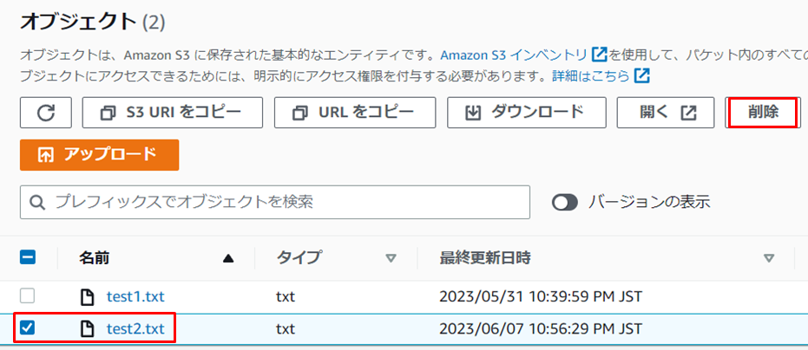This screenshot has height=350, width=808.
Task: Sort by 名前 using the ascending arrow
Action: (228, 258)
